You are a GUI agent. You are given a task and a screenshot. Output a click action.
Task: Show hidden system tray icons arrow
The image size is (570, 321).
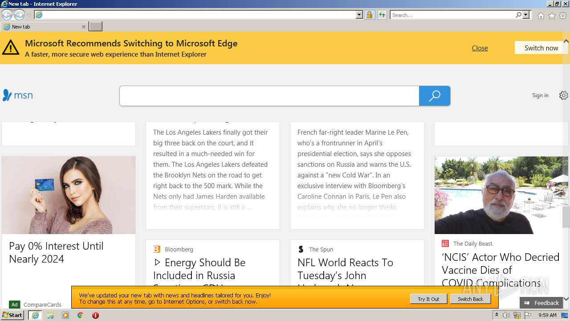497,315
